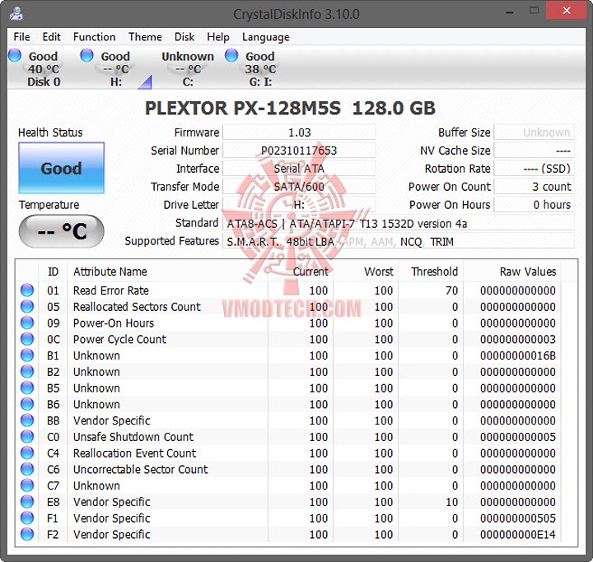593x562 pixels.
Task: Open the Language menu
Action: tap(266, 37)
